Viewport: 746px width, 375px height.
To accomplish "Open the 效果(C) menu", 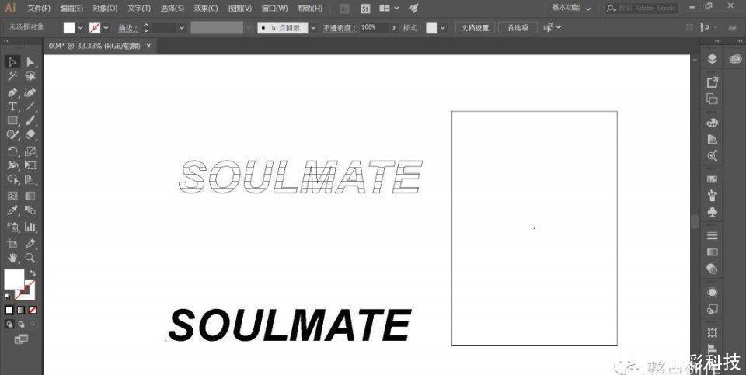I will [206, 9].
